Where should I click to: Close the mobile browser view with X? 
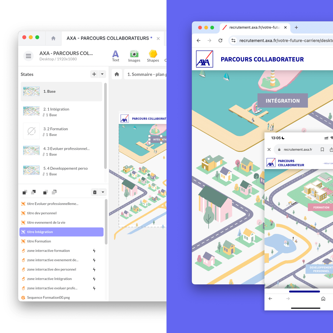click(x=269, y=150)
